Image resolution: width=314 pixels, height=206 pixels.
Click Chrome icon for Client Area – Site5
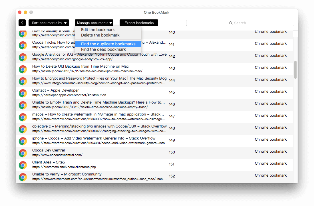tap(23, 165)
